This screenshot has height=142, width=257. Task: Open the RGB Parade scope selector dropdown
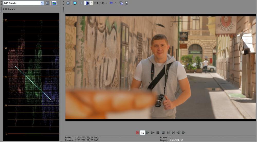[42, 3]
